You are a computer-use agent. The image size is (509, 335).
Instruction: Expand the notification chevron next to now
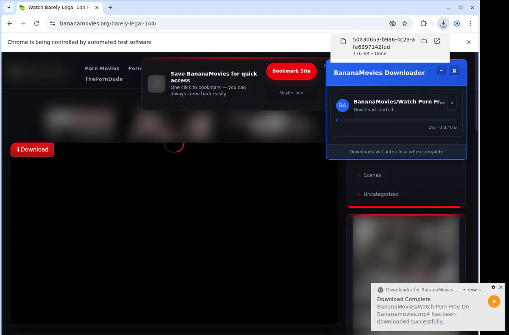(x=480, y=290)
